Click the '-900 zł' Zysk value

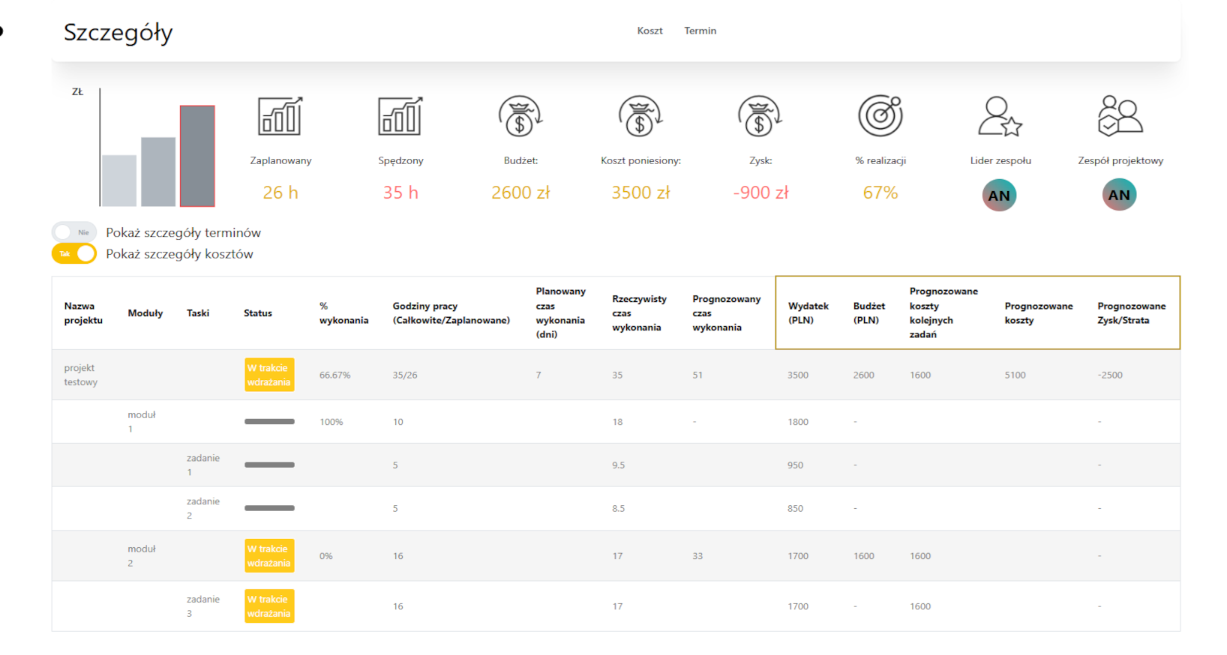(760, 193)
